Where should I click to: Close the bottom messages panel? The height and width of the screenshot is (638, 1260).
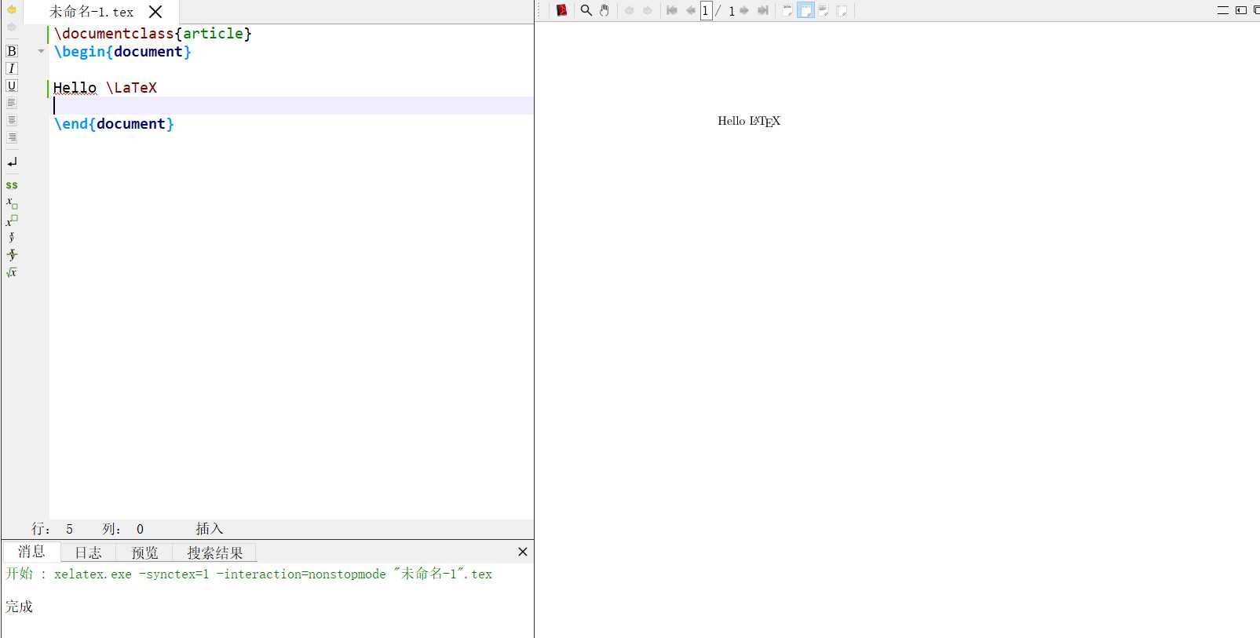click(523, 552)
